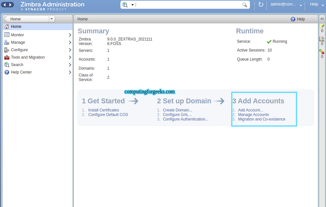326x207 pixels.
Task: Expand the search type dropdown arrow
Action: (x=132, y=5)
